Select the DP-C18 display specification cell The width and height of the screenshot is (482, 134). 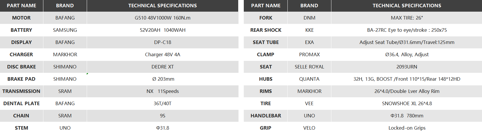click(162, 42)
